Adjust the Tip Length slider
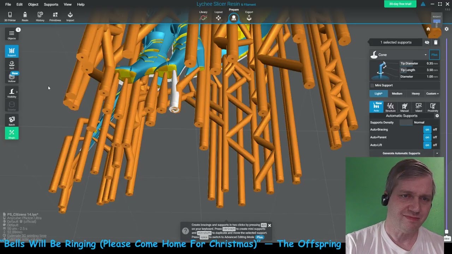This screenshot has height=254, width=452. coord(419,70)
